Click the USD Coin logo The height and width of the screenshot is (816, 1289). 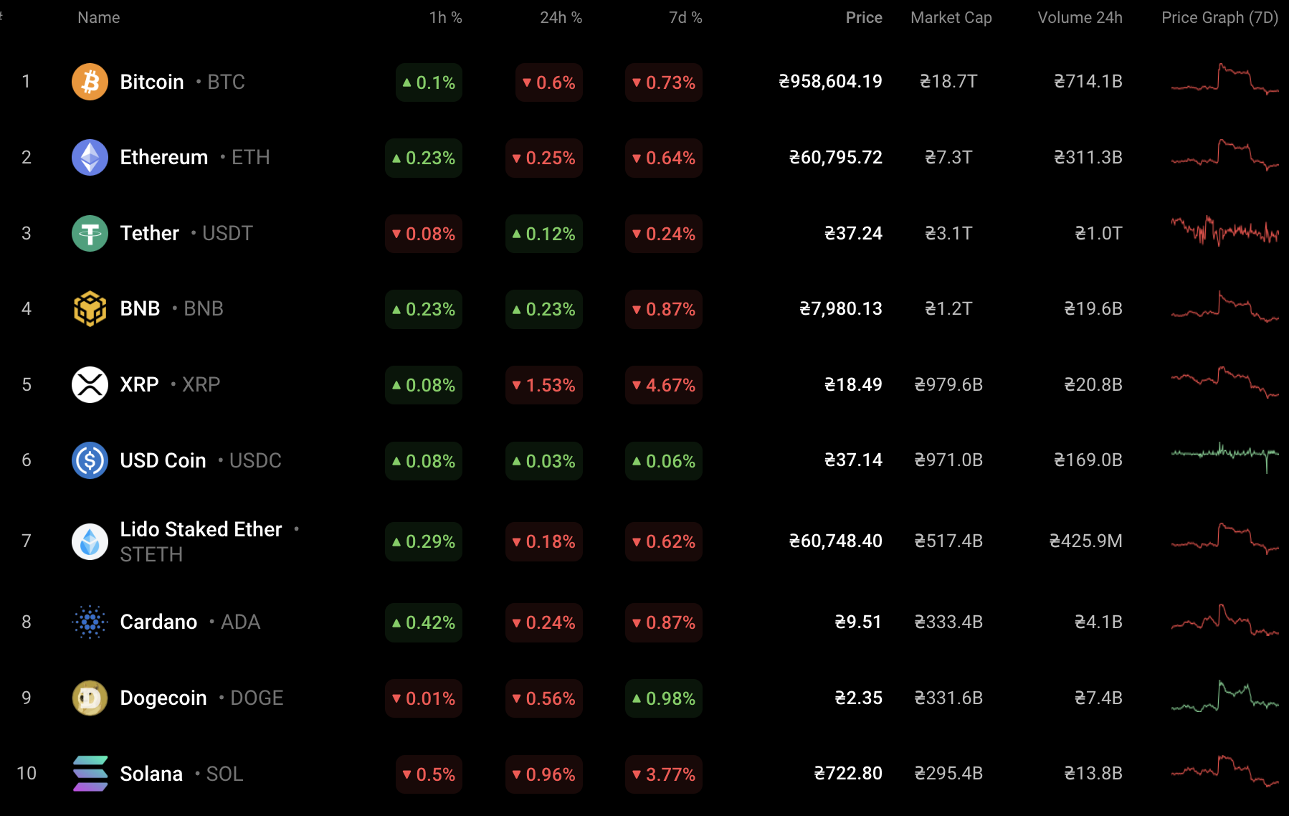point(90,460)
